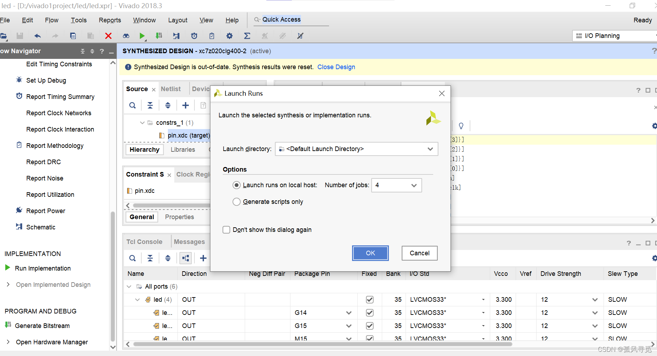Click Generate Bitstream in Flow Navigator

tap(42, 326)
